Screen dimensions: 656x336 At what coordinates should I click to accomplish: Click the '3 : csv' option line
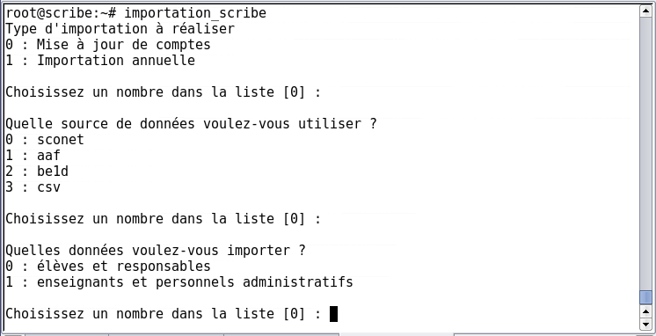[33, 187]
